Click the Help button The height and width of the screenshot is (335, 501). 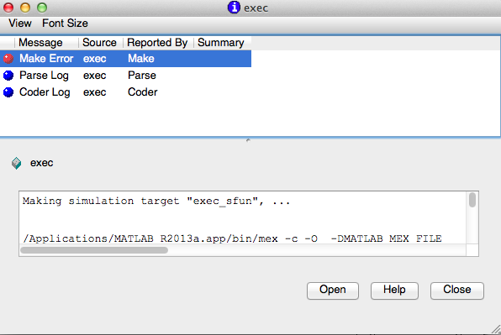[394, 291]
